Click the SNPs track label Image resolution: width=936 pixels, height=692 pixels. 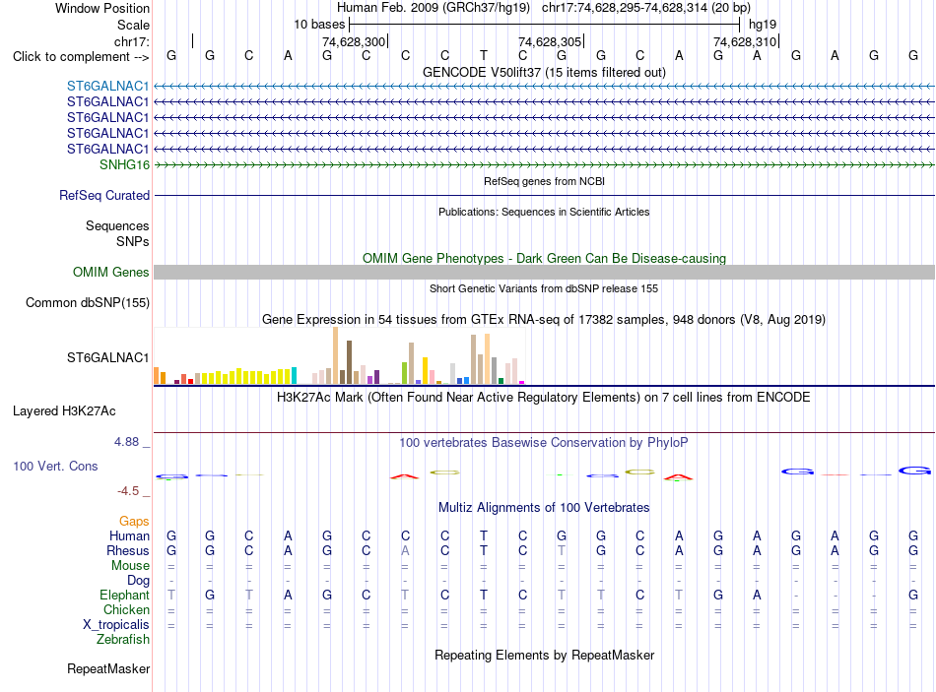[x=133, y=241]
